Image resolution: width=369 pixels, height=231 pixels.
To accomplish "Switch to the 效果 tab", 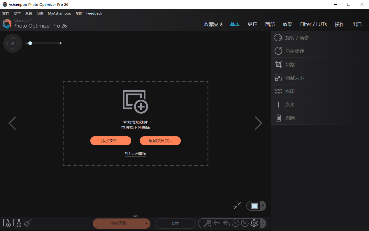I will pos(287,24).
